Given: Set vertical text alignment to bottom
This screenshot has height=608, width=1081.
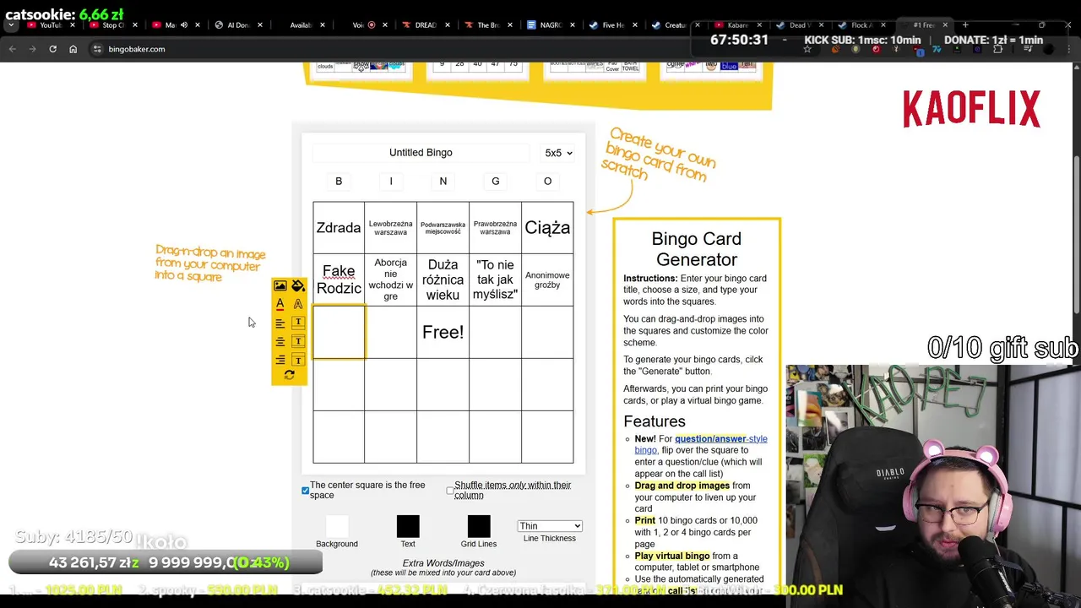Looking at the screenshot, I should pyautogui.click(x=298, y=360).
